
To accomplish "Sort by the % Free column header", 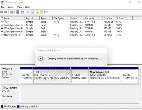I will [124, 18].
